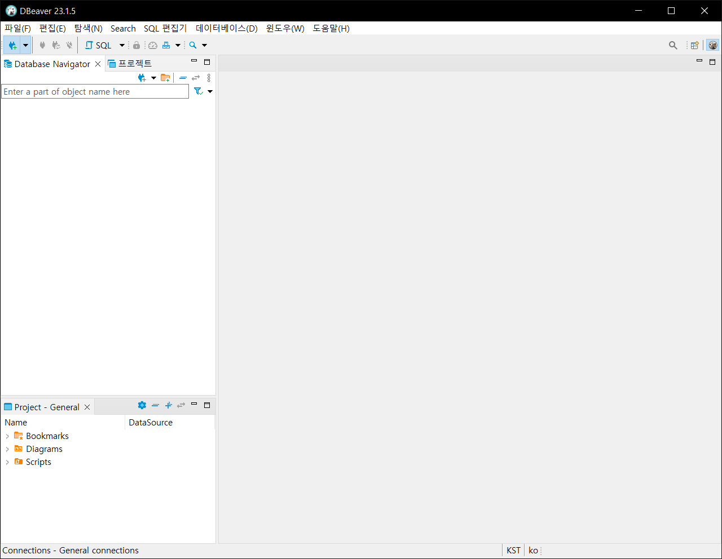Open the Search menu
This screenshot has height=559, width=722.
coord(123,28)
